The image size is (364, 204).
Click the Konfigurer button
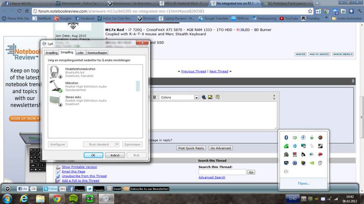(x=58, y=144)
